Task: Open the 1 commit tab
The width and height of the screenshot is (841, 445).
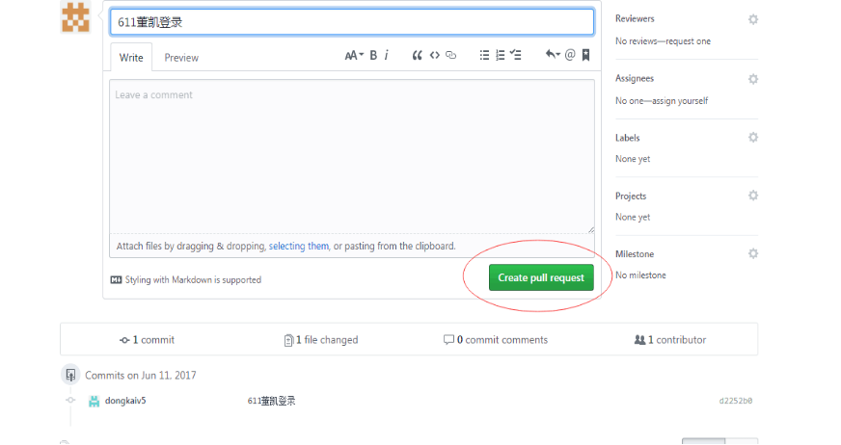Action: pyautogui.click(x=147, y=339)
